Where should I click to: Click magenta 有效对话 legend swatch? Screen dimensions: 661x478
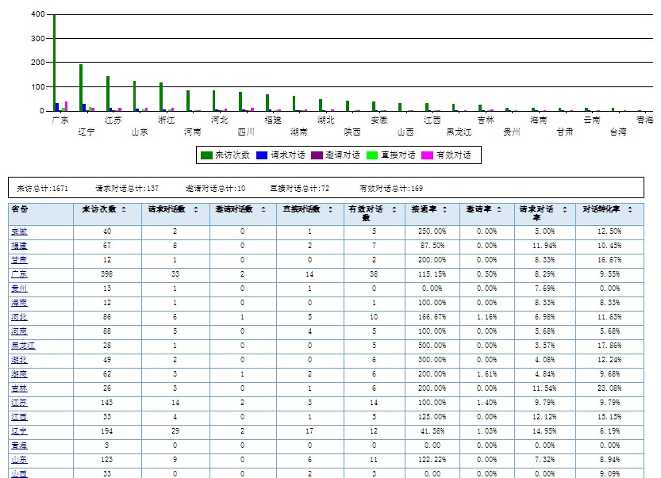[427, 155]
